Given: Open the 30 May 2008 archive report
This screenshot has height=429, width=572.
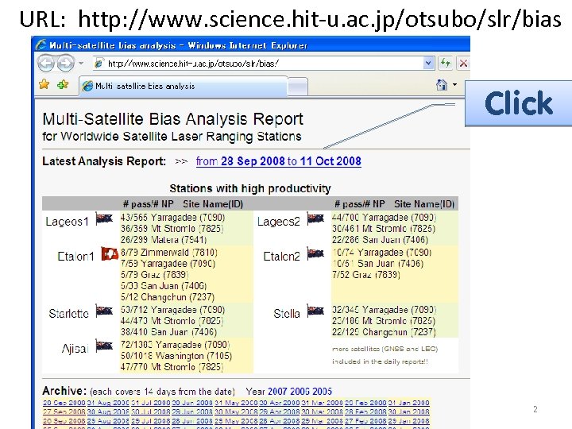Looking at the screenshot, I should pos(236,412).
